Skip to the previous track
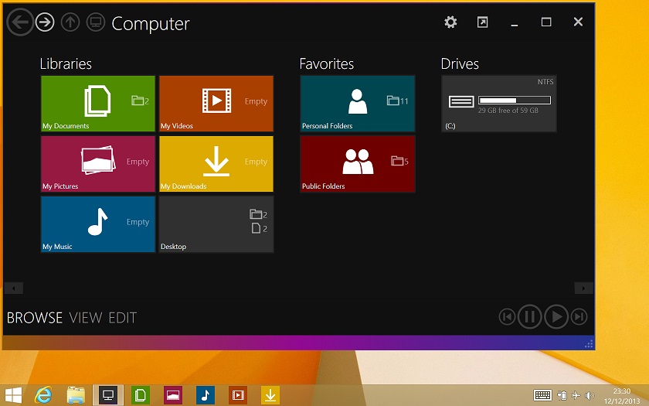The height and width of the screenshot is (406, 649). point(507,317)
